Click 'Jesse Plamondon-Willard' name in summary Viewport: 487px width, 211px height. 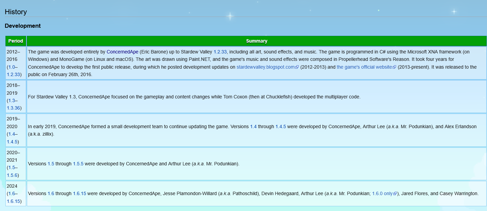click(x=190, y=194)
